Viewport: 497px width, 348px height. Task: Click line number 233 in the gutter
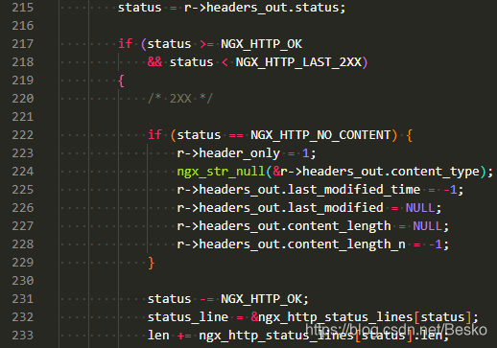pos(22,336)
